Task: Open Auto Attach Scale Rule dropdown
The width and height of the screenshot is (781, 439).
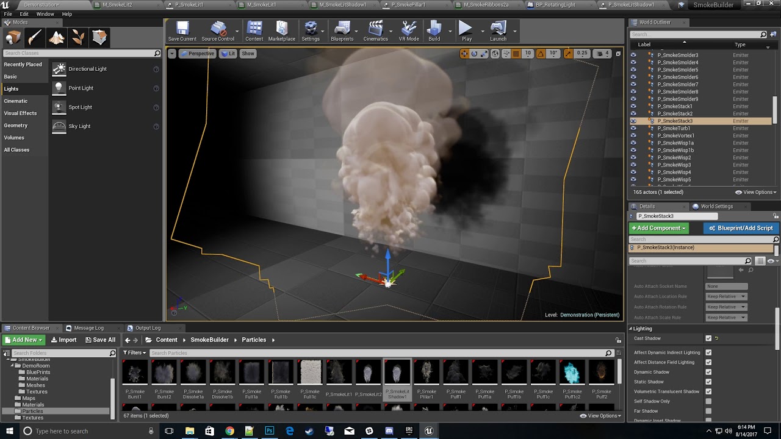Action: tap(727, 317)
